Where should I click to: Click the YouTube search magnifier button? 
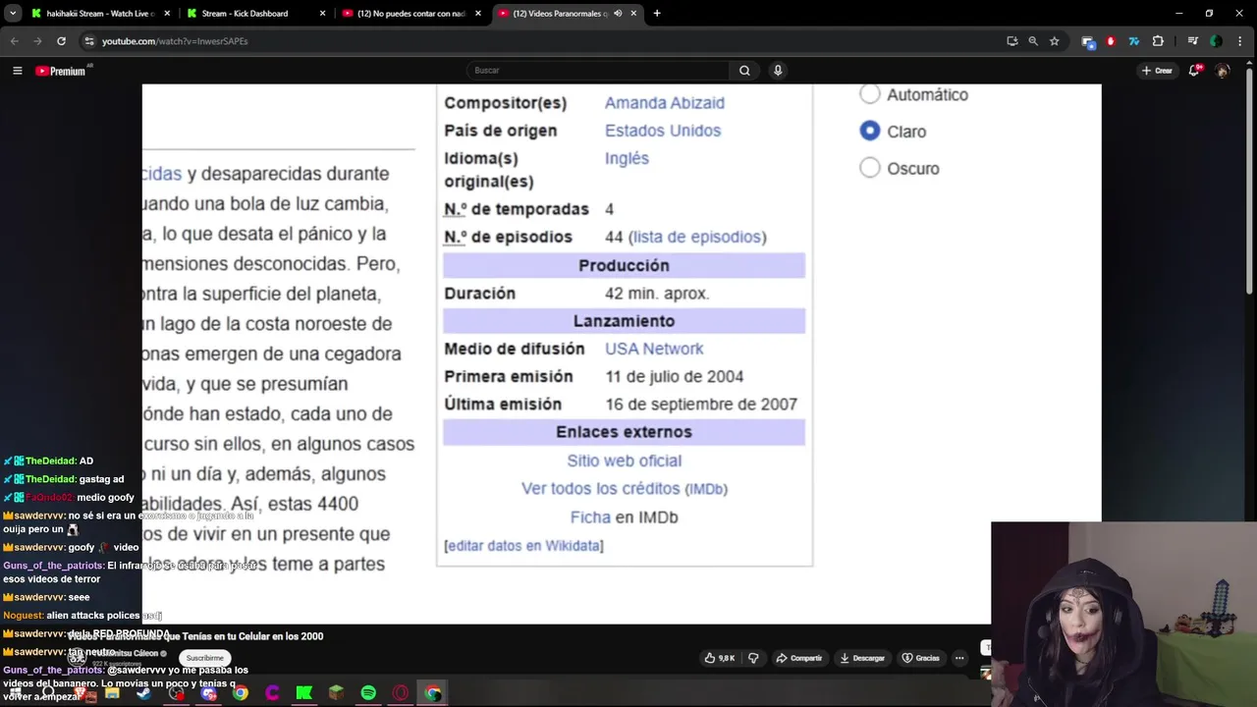pos(744,71)
